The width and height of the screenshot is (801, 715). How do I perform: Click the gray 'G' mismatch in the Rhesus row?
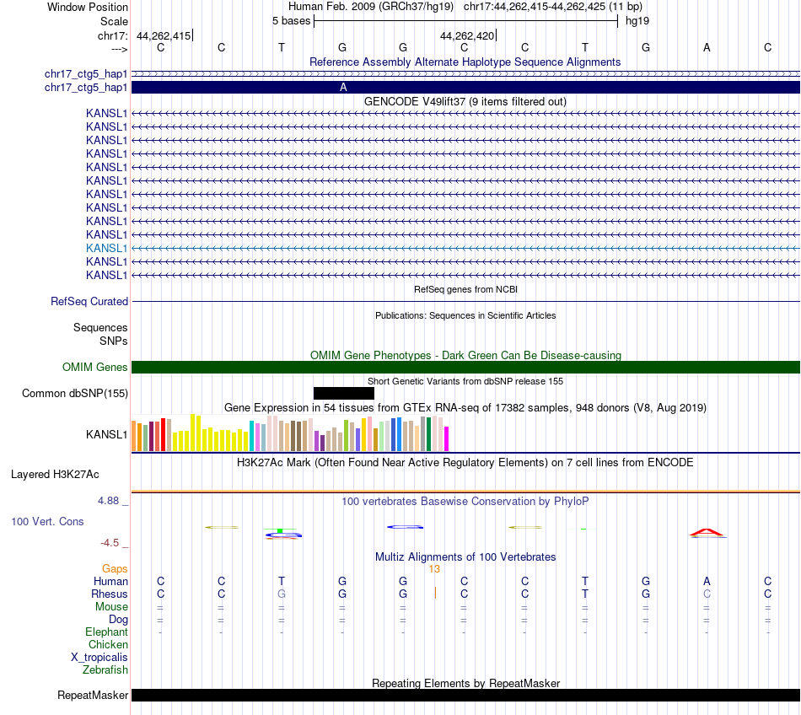tap(282, 594)
